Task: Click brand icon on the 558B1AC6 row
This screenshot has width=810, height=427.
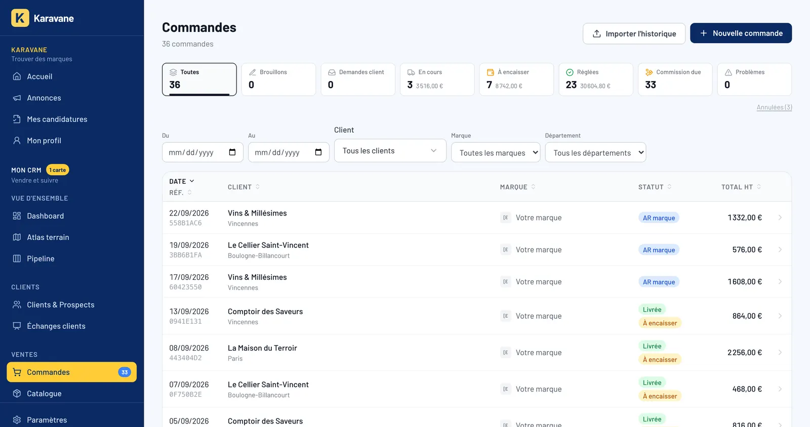Action: (x=505, y=218)
